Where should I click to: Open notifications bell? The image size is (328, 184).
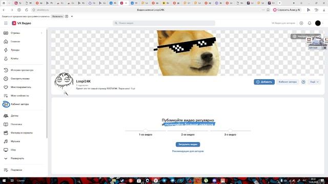(310, 23)
